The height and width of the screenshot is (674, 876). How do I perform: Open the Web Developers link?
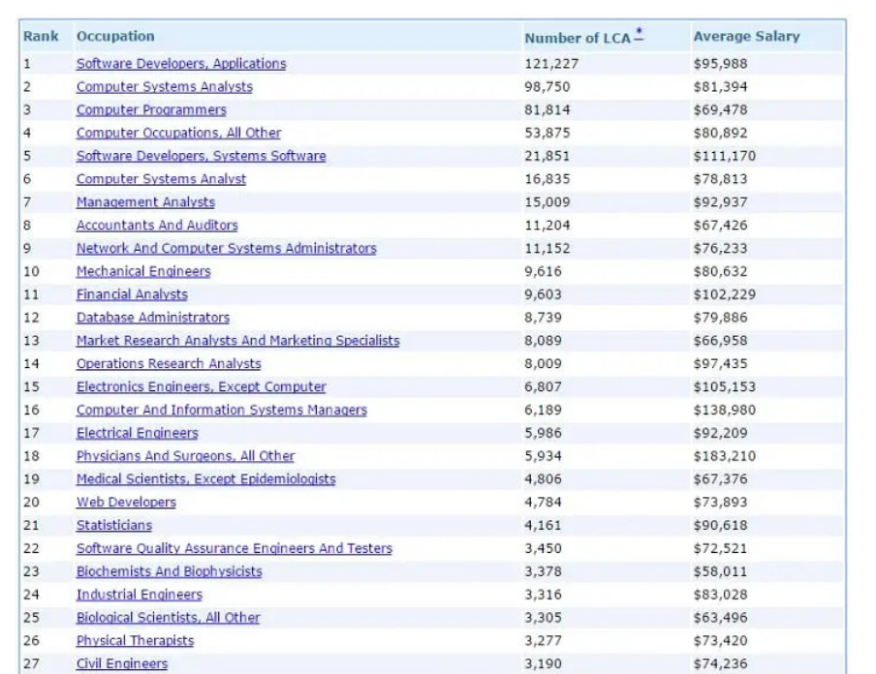126,503
